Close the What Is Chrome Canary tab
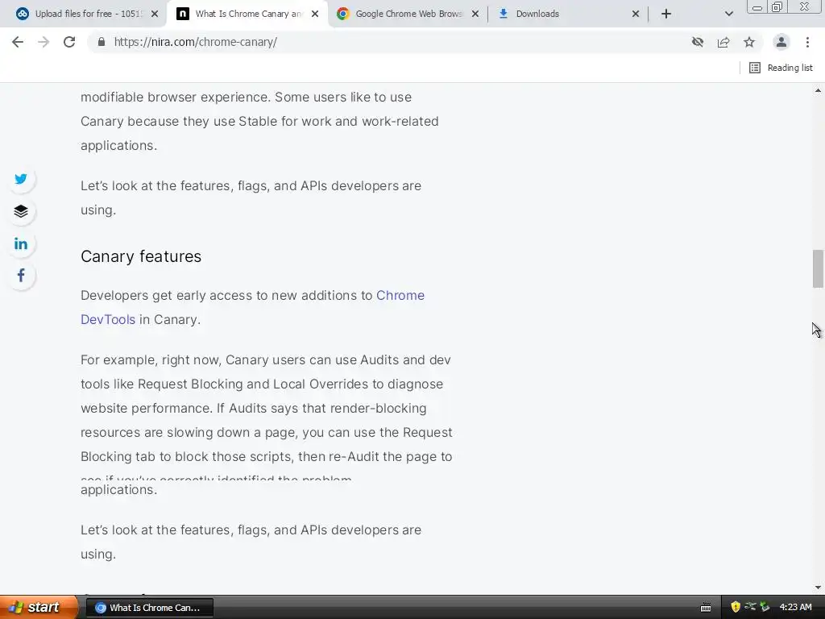Image resolution: width=825 pixels, height=619 pixels. 315,14
